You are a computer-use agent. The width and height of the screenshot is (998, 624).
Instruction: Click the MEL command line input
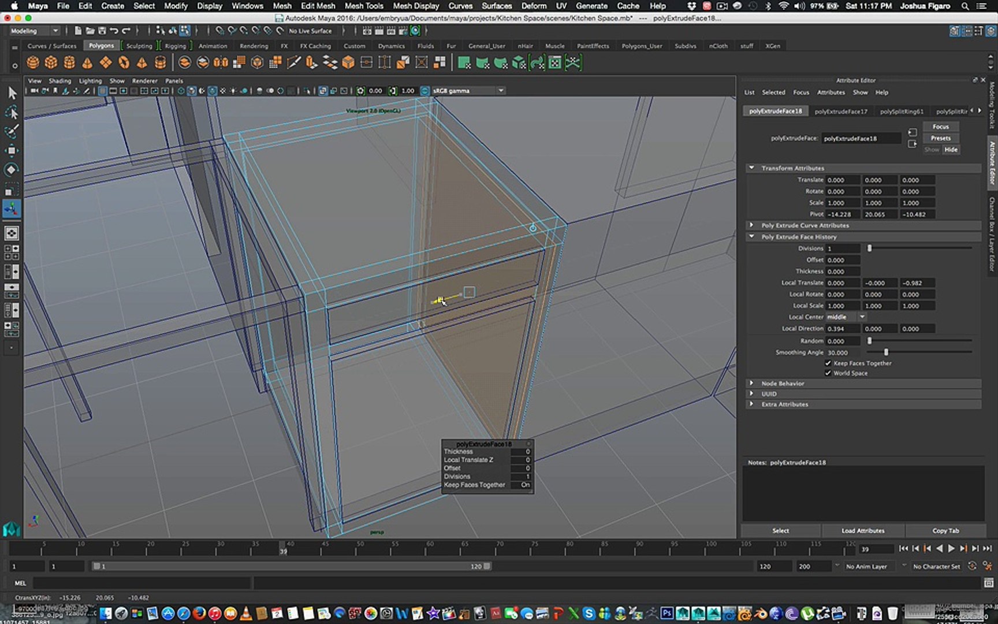click(x=141, y=583)
